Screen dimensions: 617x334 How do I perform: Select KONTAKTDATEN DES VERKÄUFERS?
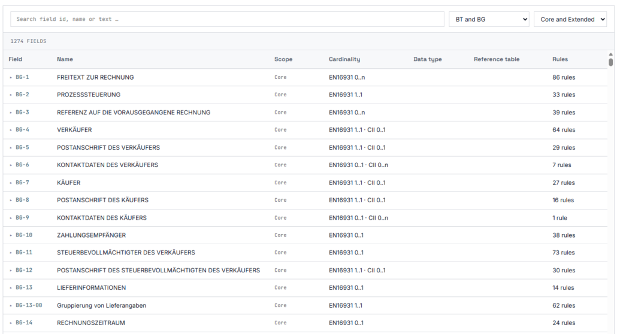pyautogui.click(x=107, y=165)
